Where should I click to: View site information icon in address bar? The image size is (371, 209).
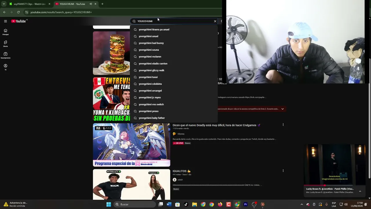click(26, 12)
